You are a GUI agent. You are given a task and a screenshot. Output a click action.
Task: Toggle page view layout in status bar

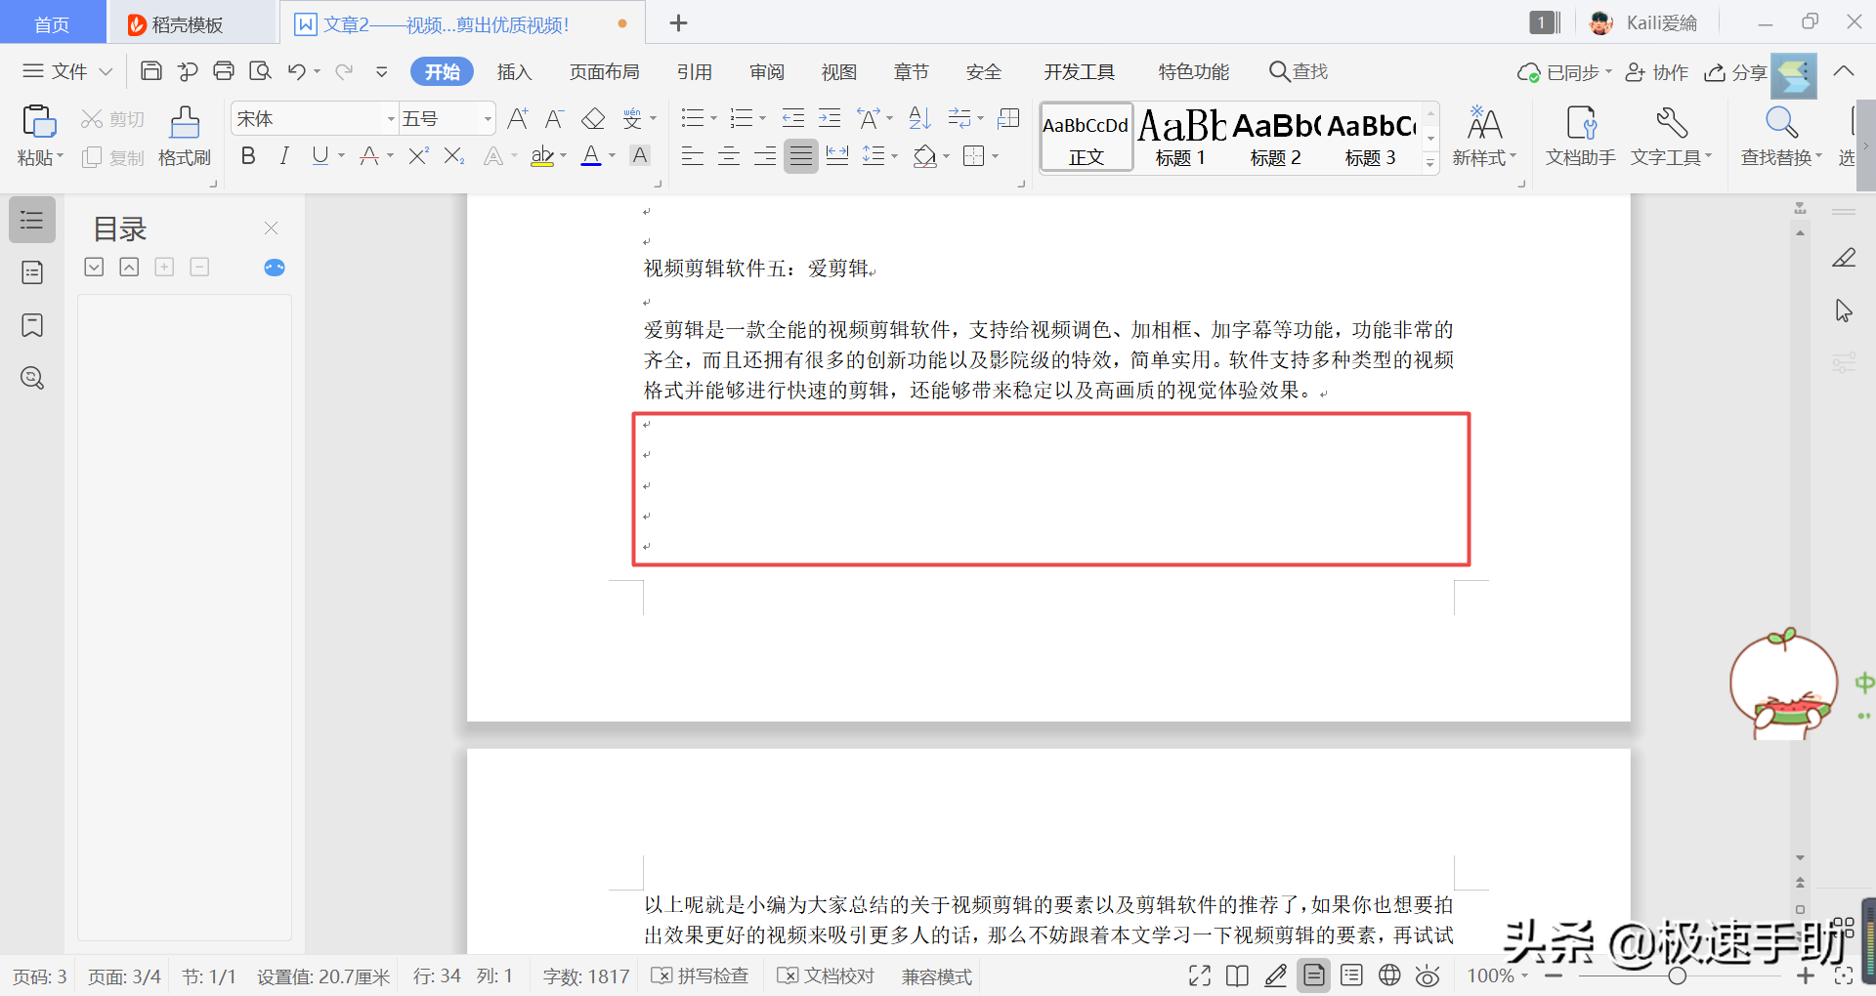pos(1314,975)
